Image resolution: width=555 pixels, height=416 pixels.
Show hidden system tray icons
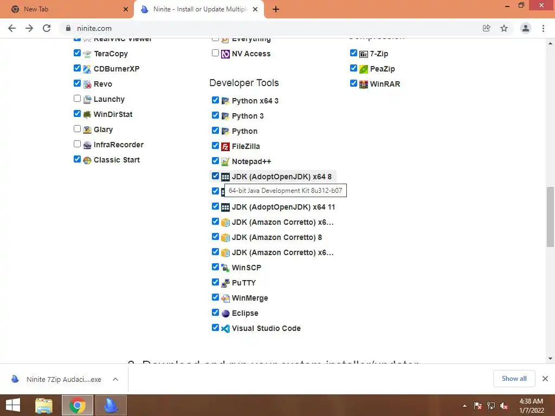pyautogui.click(x=464, y=406)
